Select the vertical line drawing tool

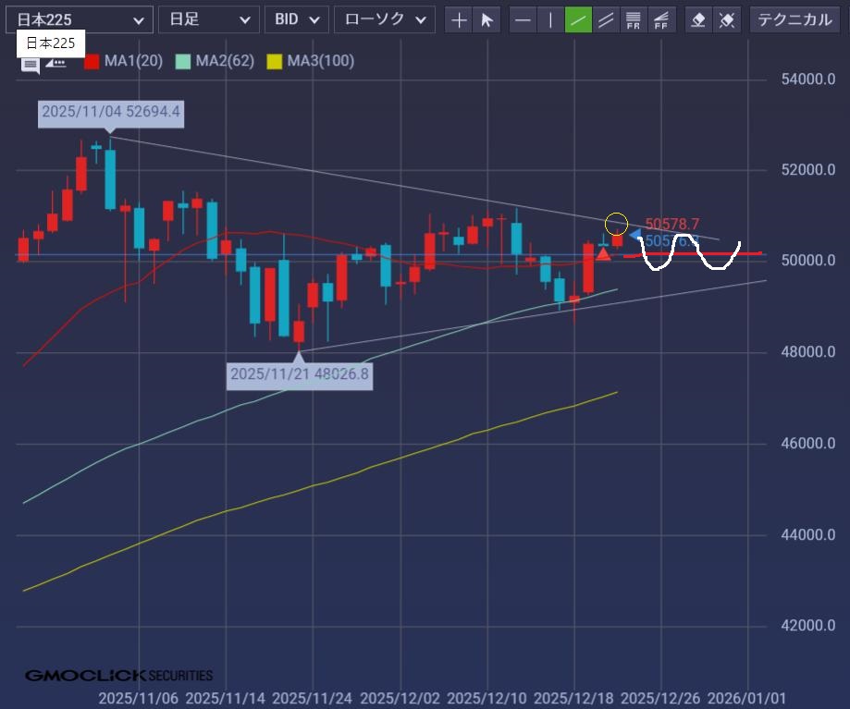coord(551,19)
